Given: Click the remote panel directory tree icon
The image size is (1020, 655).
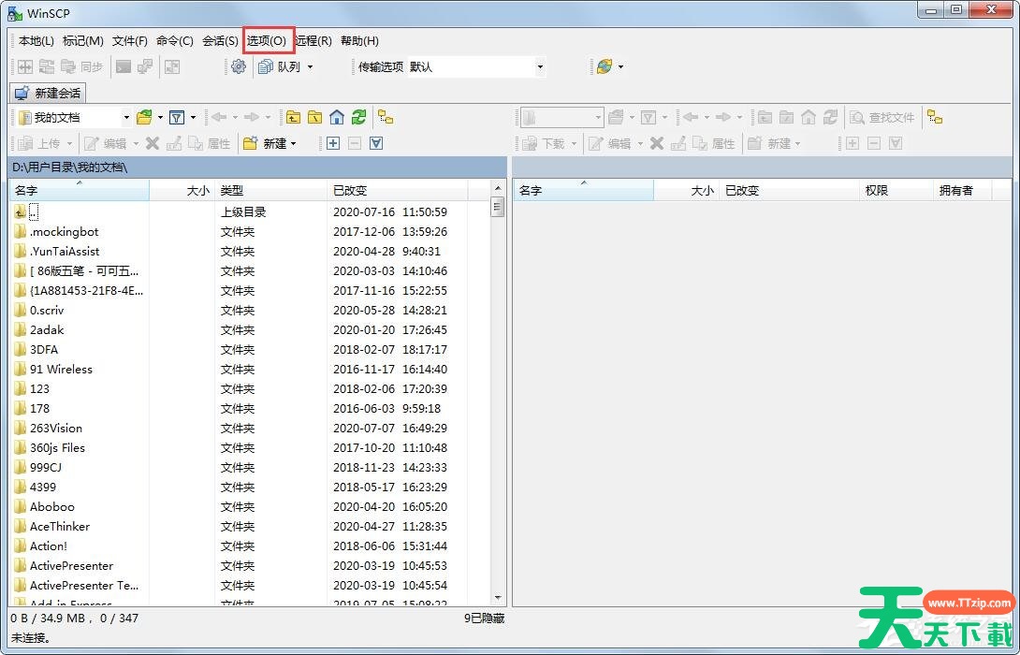Looking at the screenshot, I should [x=934, y=117].
